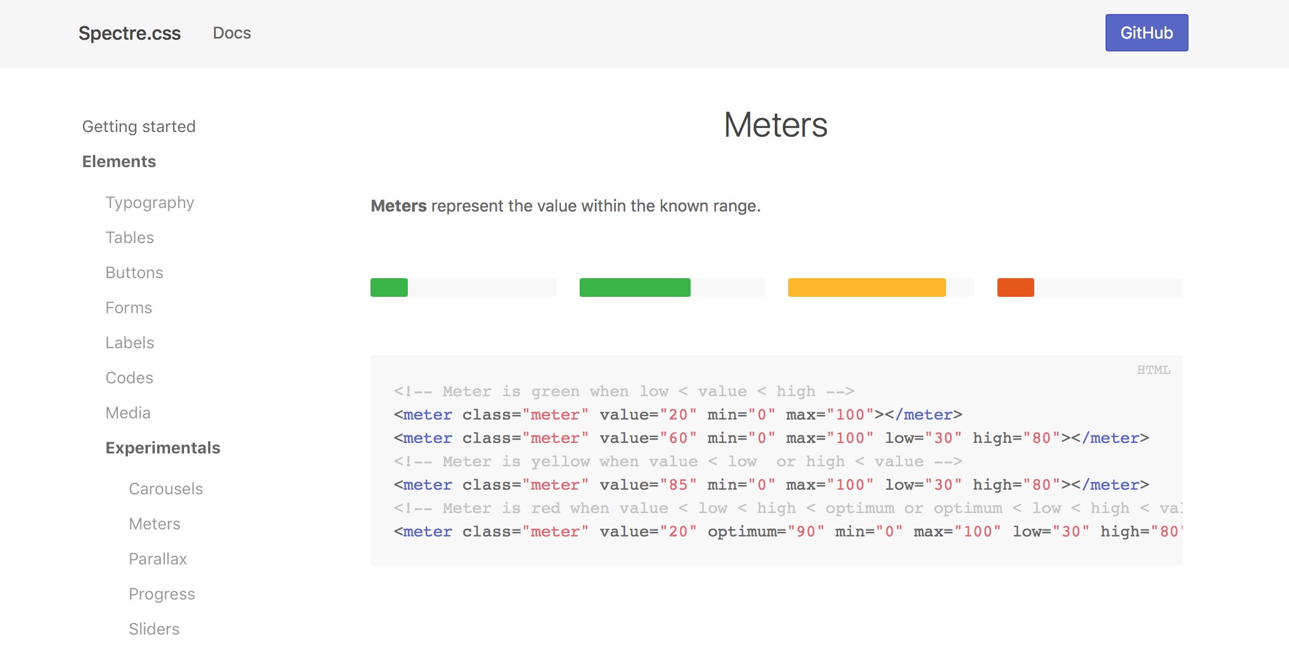Open the Tables page
The image size is (1289, 665).
[130, 237]
